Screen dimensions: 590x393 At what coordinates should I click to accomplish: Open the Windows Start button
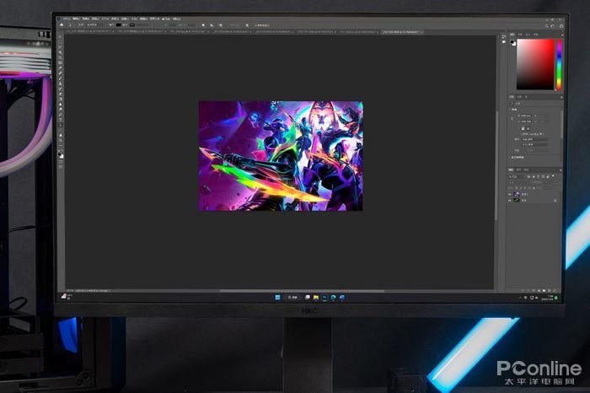click(277, 298)
